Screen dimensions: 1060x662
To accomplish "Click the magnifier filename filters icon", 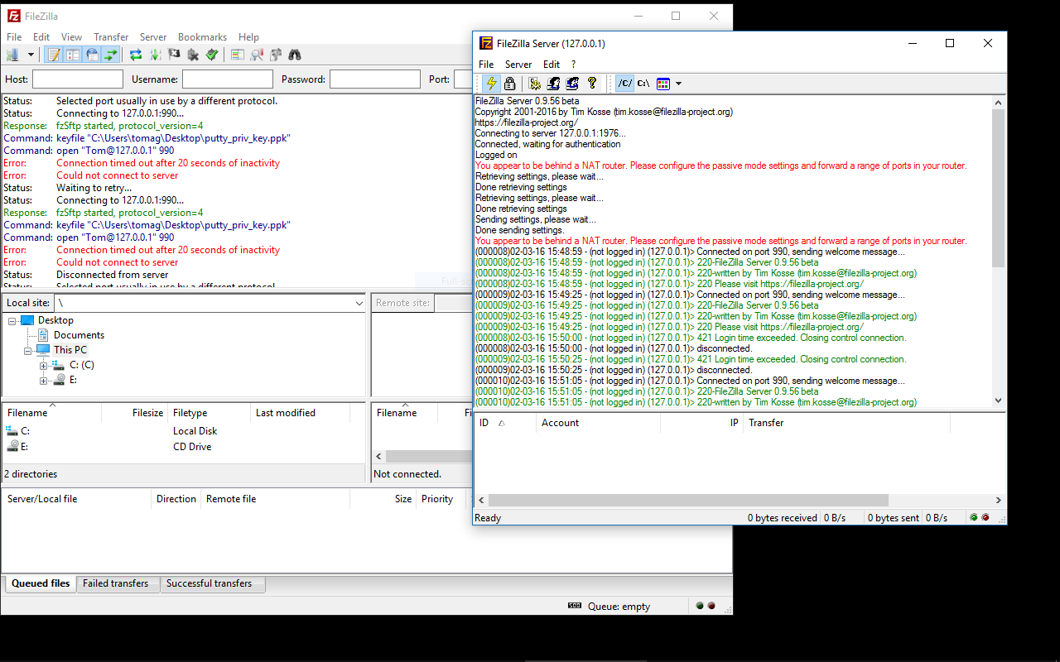I will [257, 55].
